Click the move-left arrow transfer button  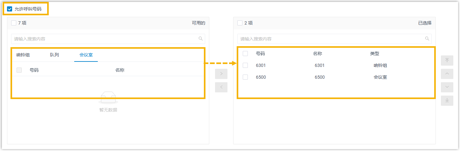(x=221, y=87)
